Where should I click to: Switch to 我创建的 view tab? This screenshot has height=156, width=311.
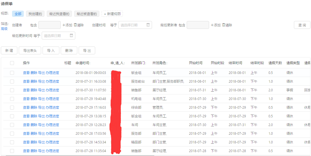click(x=35, y=14)
